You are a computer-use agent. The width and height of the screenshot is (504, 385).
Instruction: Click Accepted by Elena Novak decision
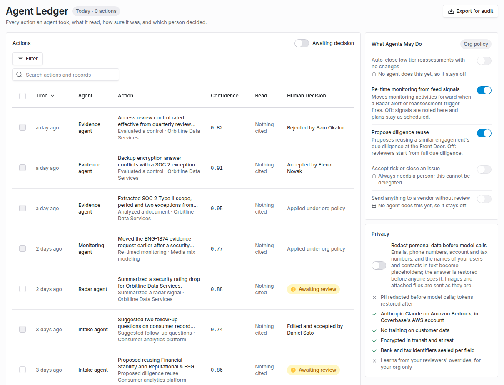click(x=309, y=168)
